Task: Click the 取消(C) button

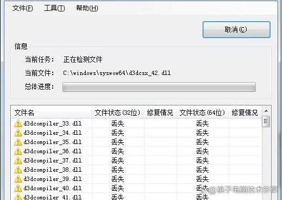Action: (x=236, y=30)
